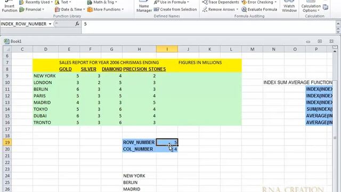The image size is (341, 192).
Task: Click the DIAMOND heading cell
Action: click(x=111, y=69)
